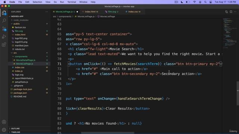This screenshot has height=134, width=239.
Task: Open the Edit menu
Action: pos(27,2)
